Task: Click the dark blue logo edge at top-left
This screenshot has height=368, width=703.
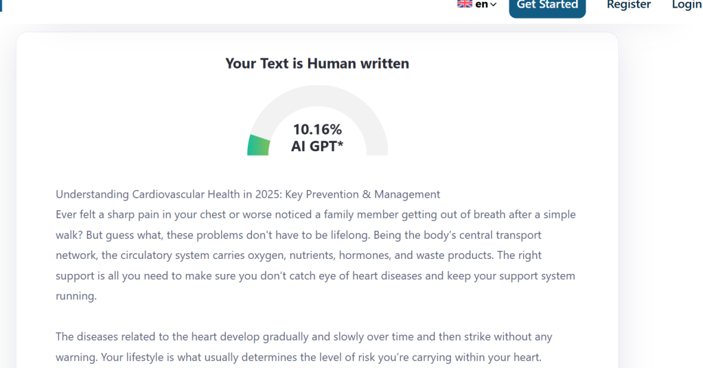Action: [1, 4]
